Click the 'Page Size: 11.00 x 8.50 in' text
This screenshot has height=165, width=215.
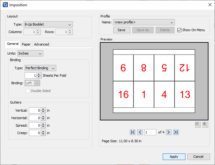(x=121, y=141)
